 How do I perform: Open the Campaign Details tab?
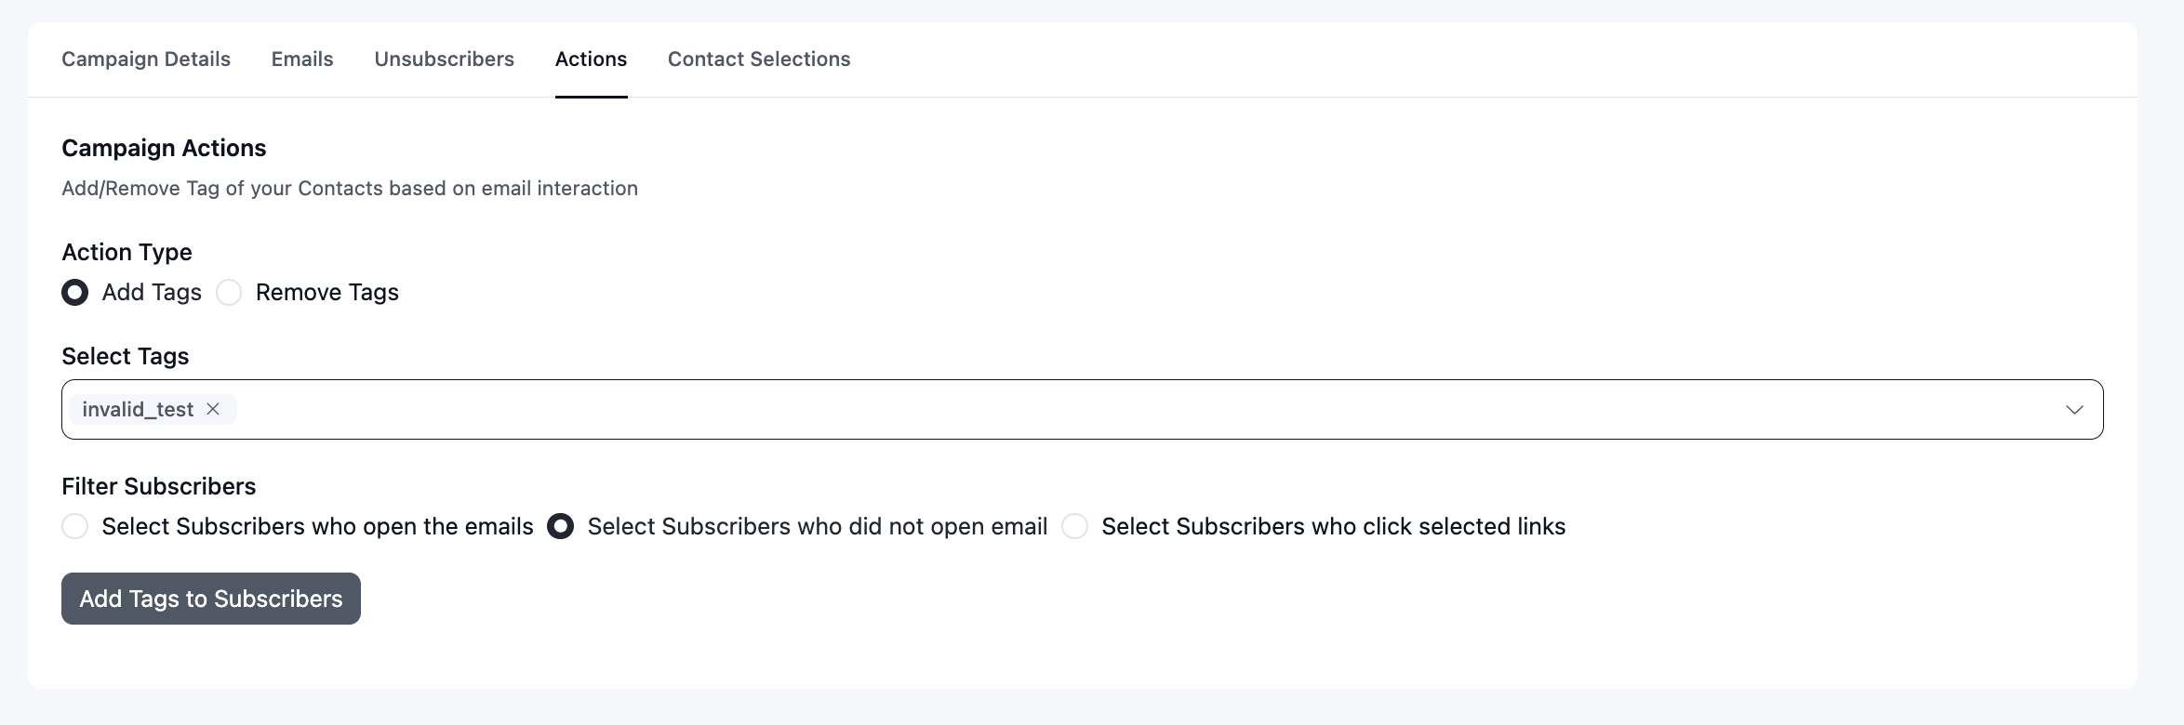pos(146,59)
